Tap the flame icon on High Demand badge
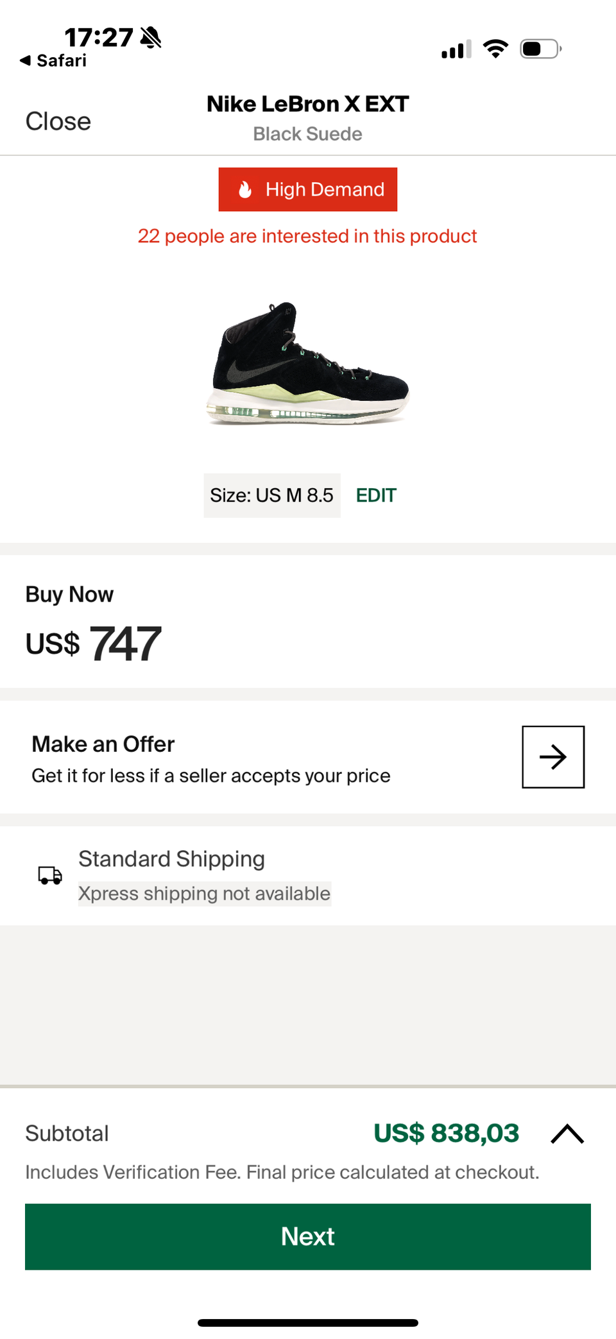Screen dimensions: 616x1339 coord(244,190)
